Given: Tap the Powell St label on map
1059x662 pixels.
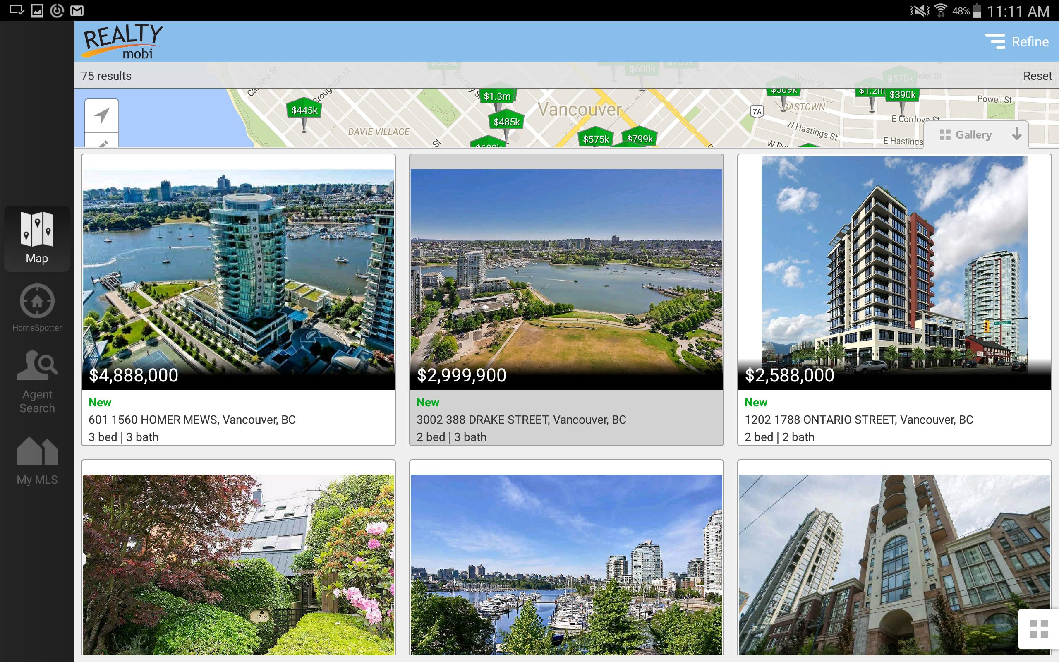Looking at the screenshot, I should click(994, 99).
